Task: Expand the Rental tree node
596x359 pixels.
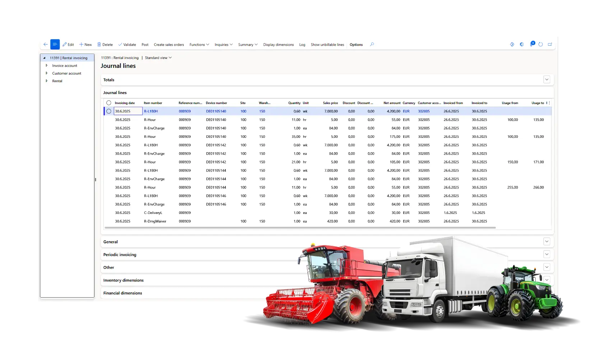Action: pos(47,81)
